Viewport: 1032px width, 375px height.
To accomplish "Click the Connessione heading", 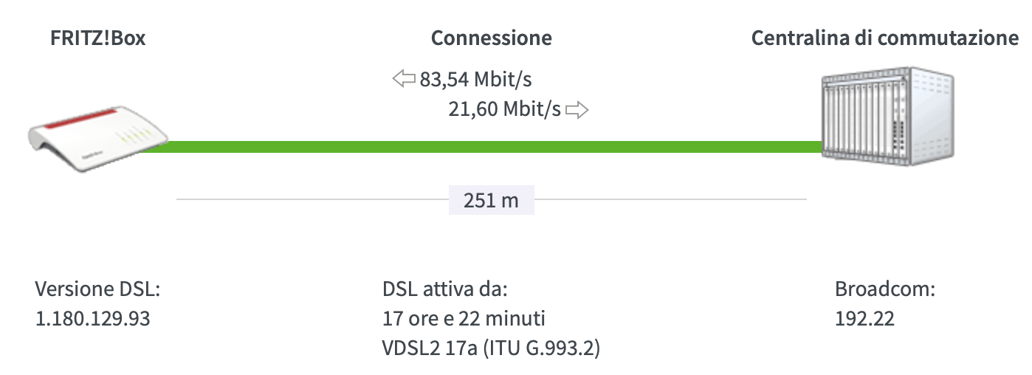I will tap(491, 38).
